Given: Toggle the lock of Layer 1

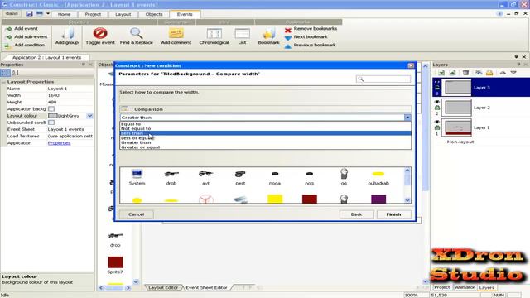Looking at the screenshot, I should tap(436, 127).
